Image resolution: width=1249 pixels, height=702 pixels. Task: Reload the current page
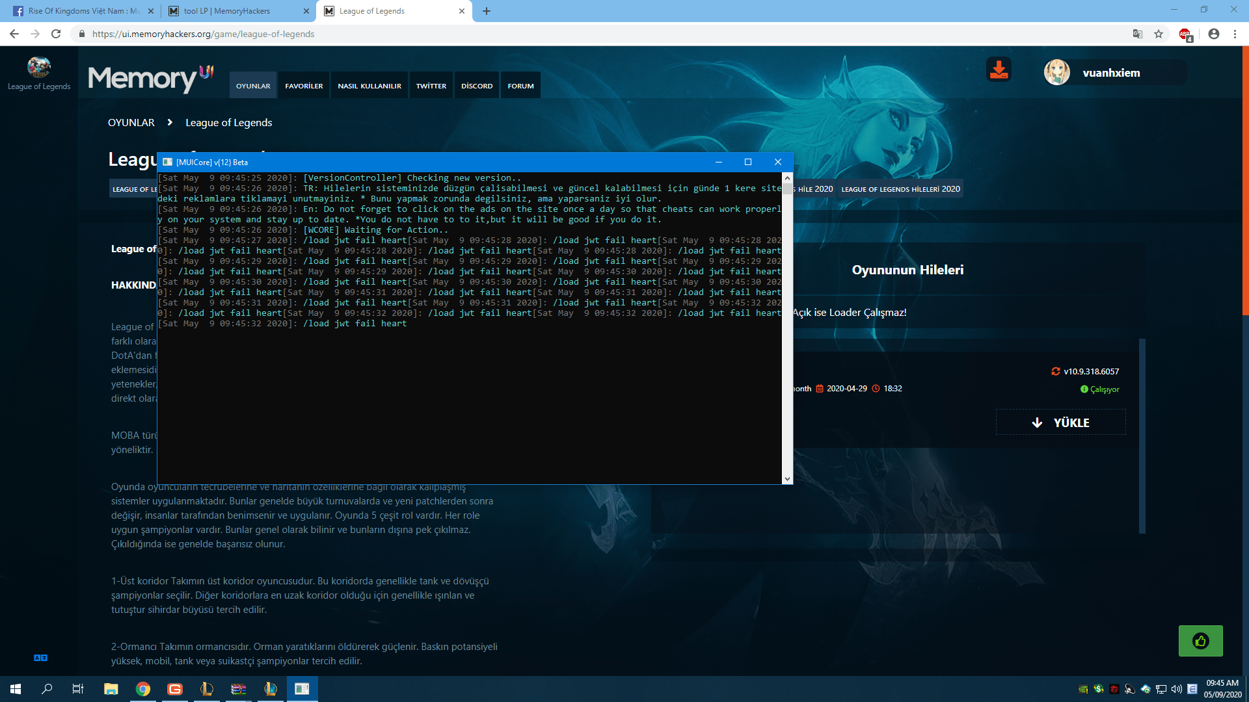point(56,34)
